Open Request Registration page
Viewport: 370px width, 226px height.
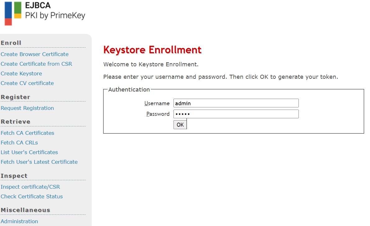tap(27, 108)
